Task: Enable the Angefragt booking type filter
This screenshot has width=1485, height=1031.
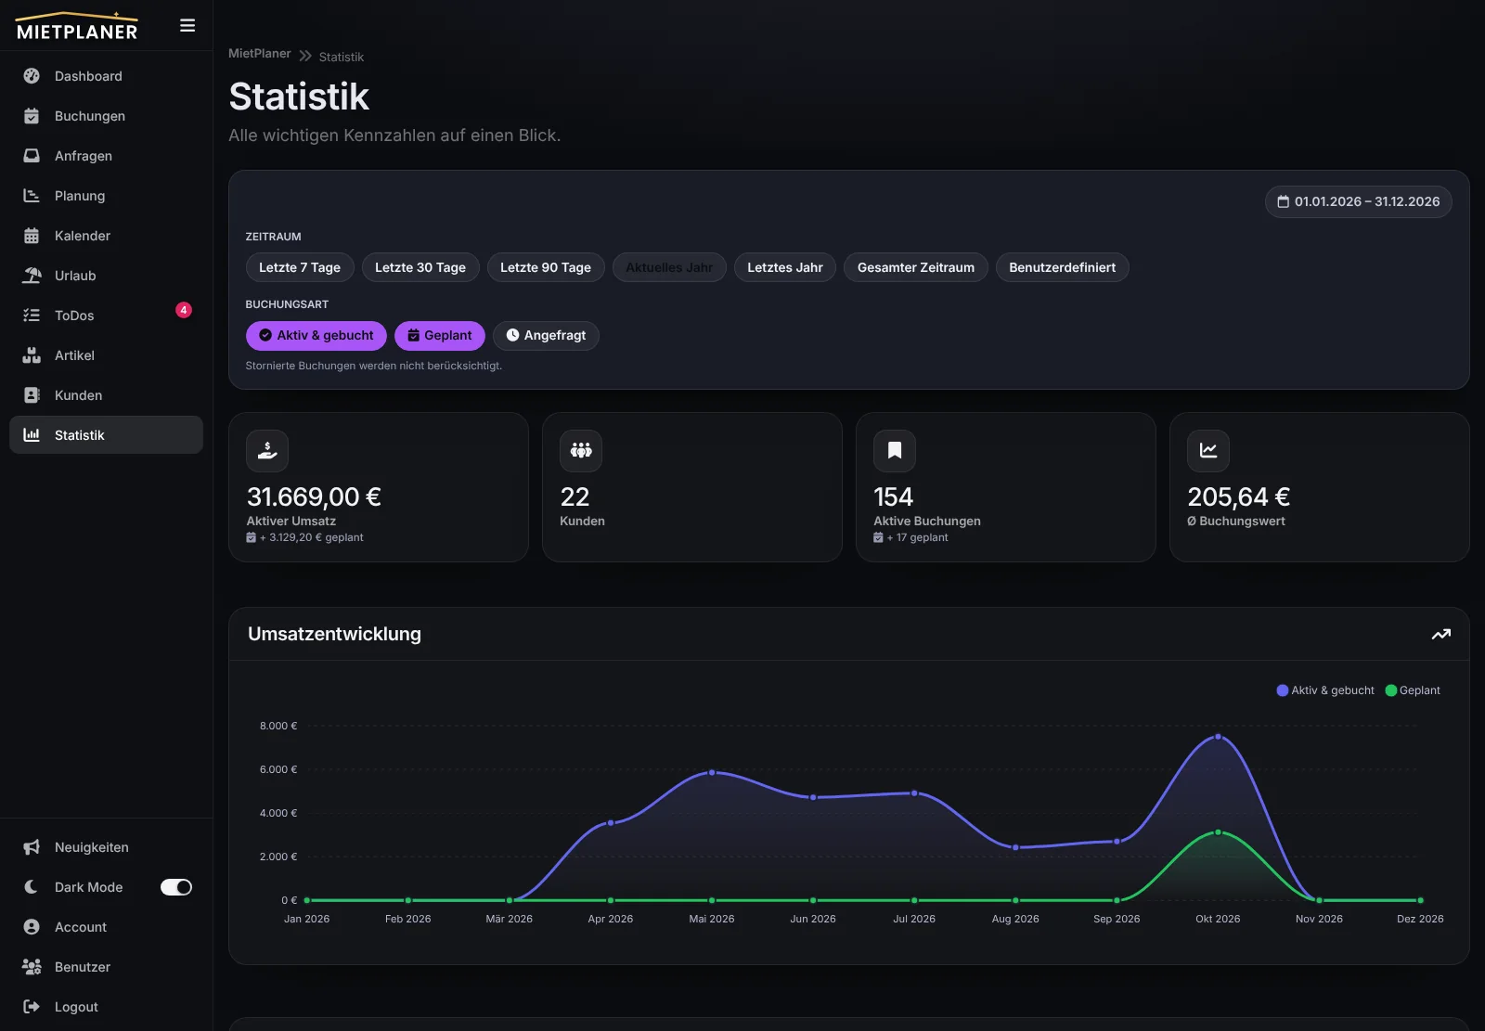Action: [x=546, y=336]
